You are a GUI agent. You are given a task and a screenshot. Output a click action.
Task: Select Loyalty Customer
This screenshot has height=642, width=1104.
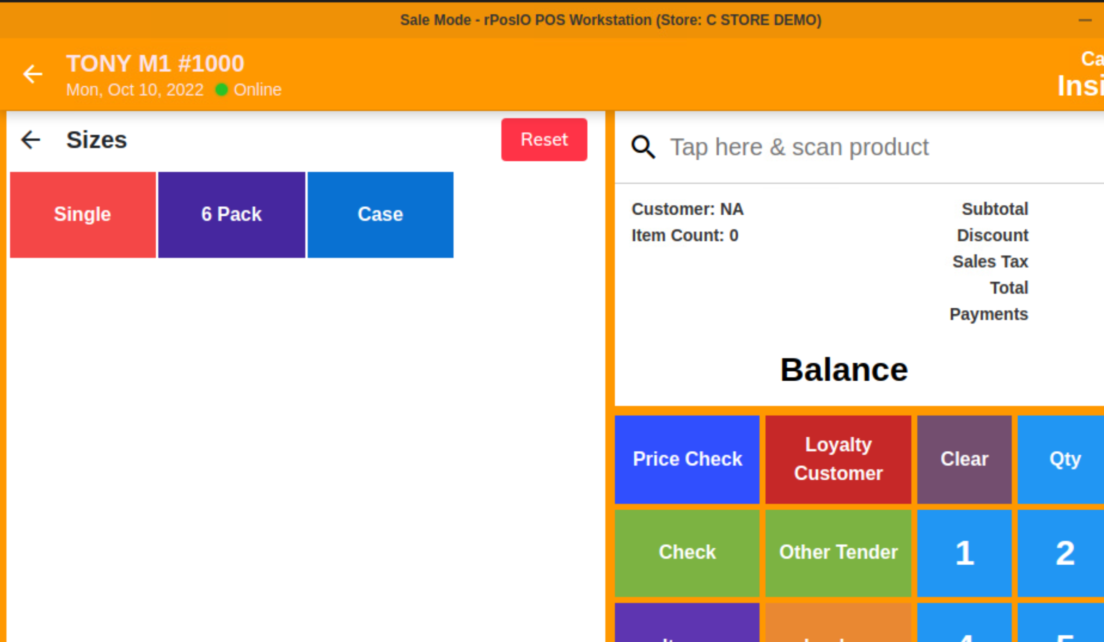[838, 459]
